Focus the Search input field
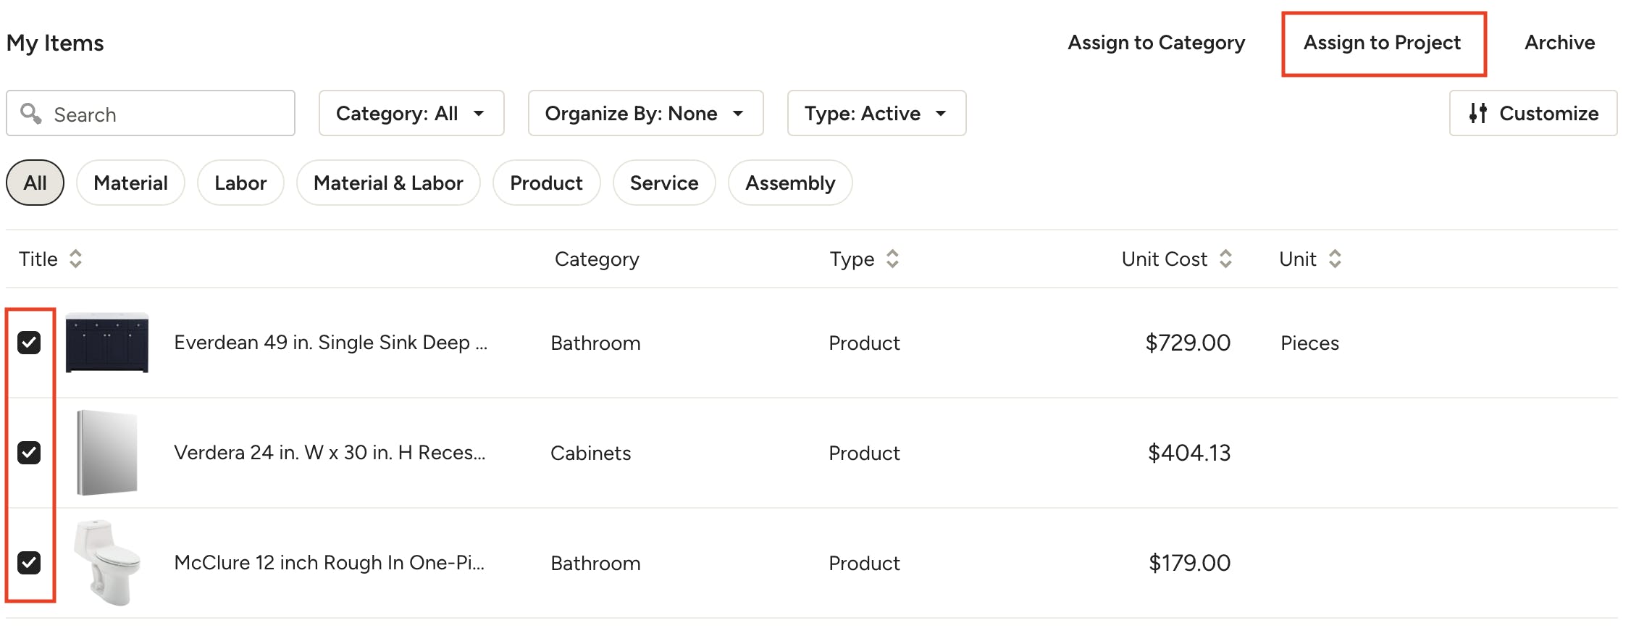This screenshot has width=1631, height=636. (151, 113)
